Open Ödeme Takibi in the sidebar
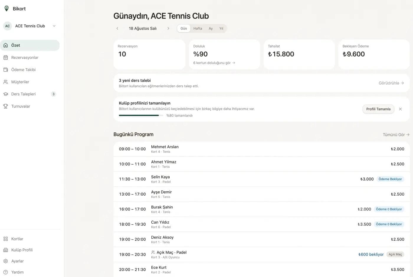The width and height of the screenshot is (413, 277). pos(30,70)
